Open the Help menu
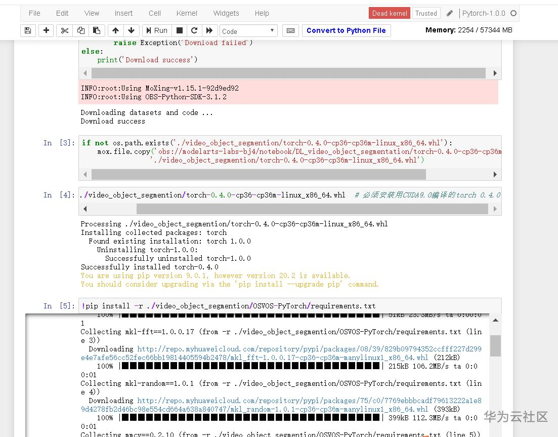The height and width of the screenshot is (437, 558). (x=262, y=13)
